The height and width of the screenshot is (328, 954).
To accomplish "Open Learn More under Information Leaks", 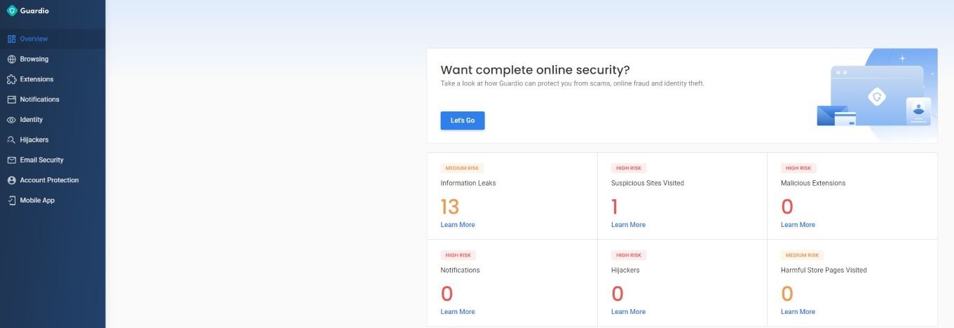I will [x=458, y=225].
